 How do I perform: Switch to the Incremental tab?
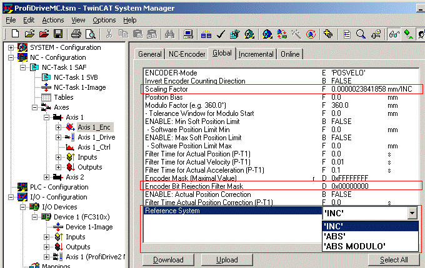256,54
